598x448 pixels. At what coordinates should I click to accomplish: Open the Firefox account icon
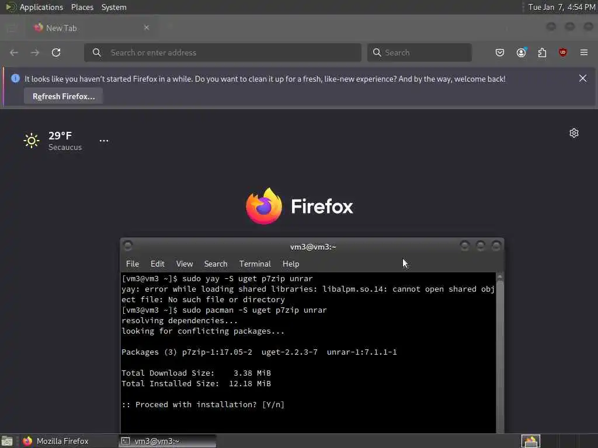pos(521,52)
